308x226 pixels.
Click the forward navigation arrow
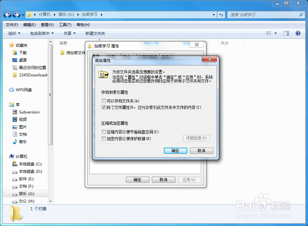15,15
